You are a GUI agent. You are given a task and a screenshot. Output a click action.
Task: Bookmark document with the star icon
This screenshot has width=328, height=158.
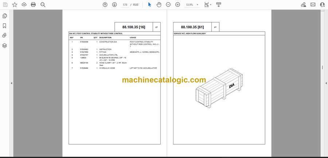(15, 5)
